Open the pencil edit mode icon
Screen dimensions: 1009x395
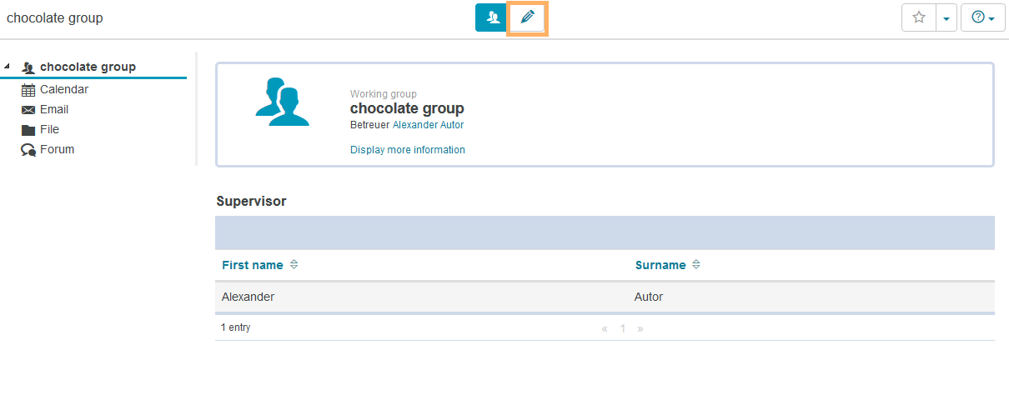click(x=527, y=17)
